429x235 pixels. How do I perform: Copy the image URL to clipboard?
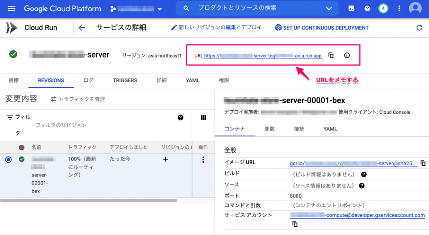423,163
